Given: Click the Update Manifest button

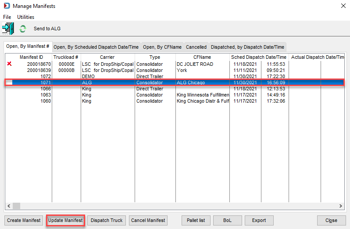Looking at the screenshot, I should (x=65, y=220).
